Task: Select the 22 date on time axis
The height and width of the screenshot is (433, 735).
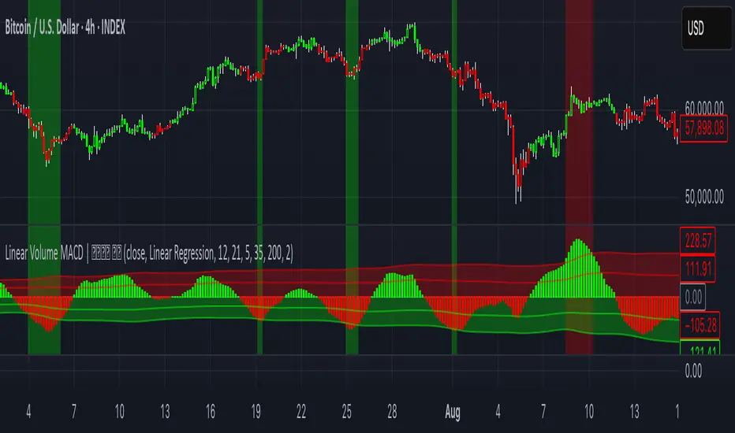Action: click(301, 412)
